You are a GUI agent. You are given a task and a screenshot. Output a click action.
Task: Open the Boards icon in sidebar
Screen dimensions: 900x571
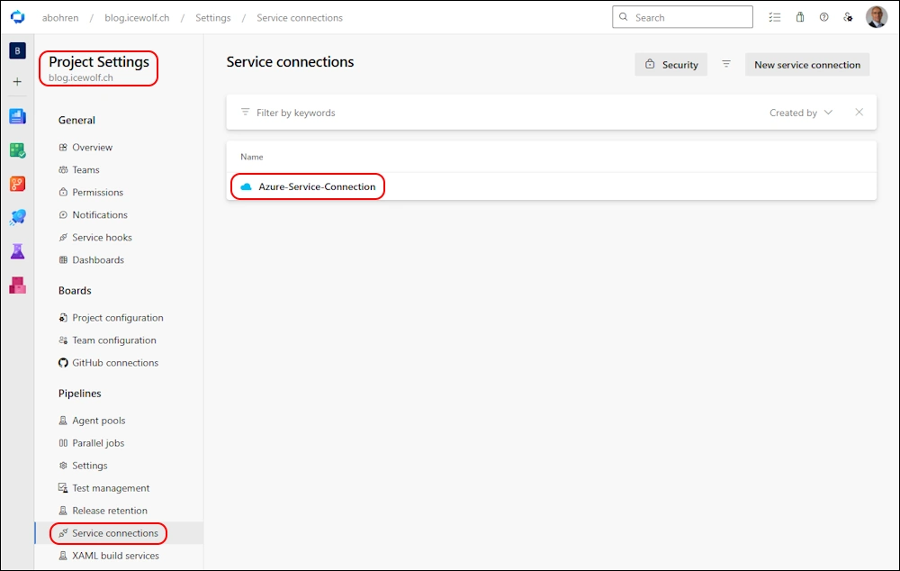pos(17,150)
